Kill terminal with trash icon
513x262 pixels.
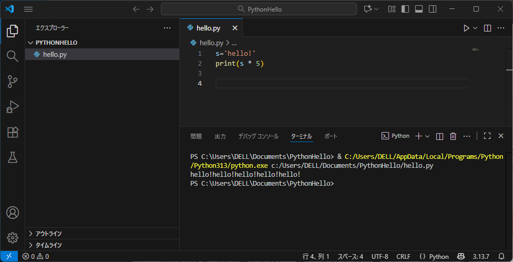(453, 136)
